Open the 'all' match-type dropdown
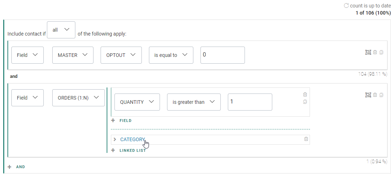This screenshot has height=176, width=391. [x=61, y=30]
